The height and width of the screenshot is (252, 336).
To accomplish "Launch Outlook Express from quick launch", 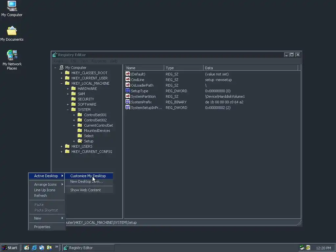I will tap(42, 248).
